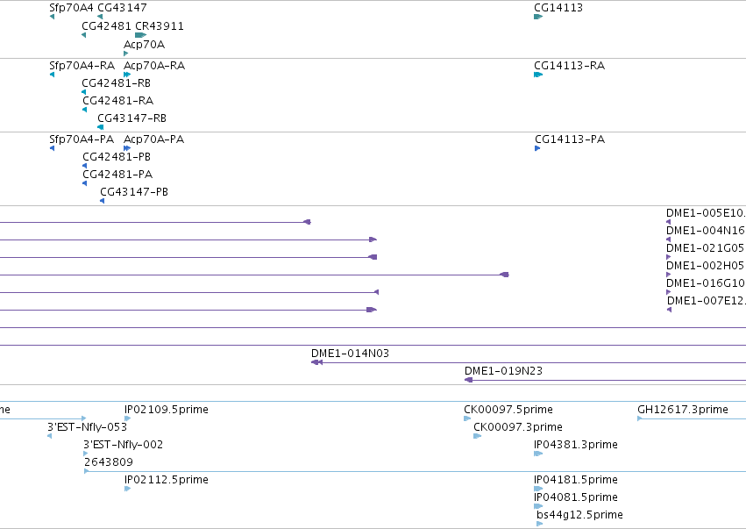Image resolution: width=746 pixels, height=529 pixels.
Task: Select the CG43147-RB transcript glyph
Action: click(101, 127)
